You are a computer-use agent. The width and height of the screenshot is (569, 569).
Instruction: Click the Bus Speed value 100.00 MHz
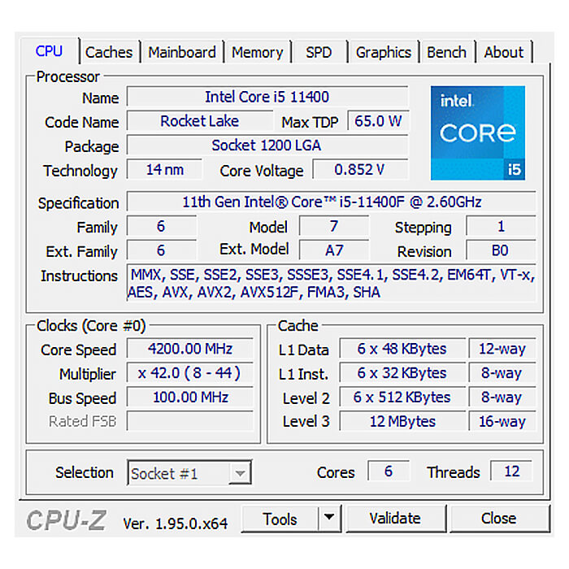[189, 397]
